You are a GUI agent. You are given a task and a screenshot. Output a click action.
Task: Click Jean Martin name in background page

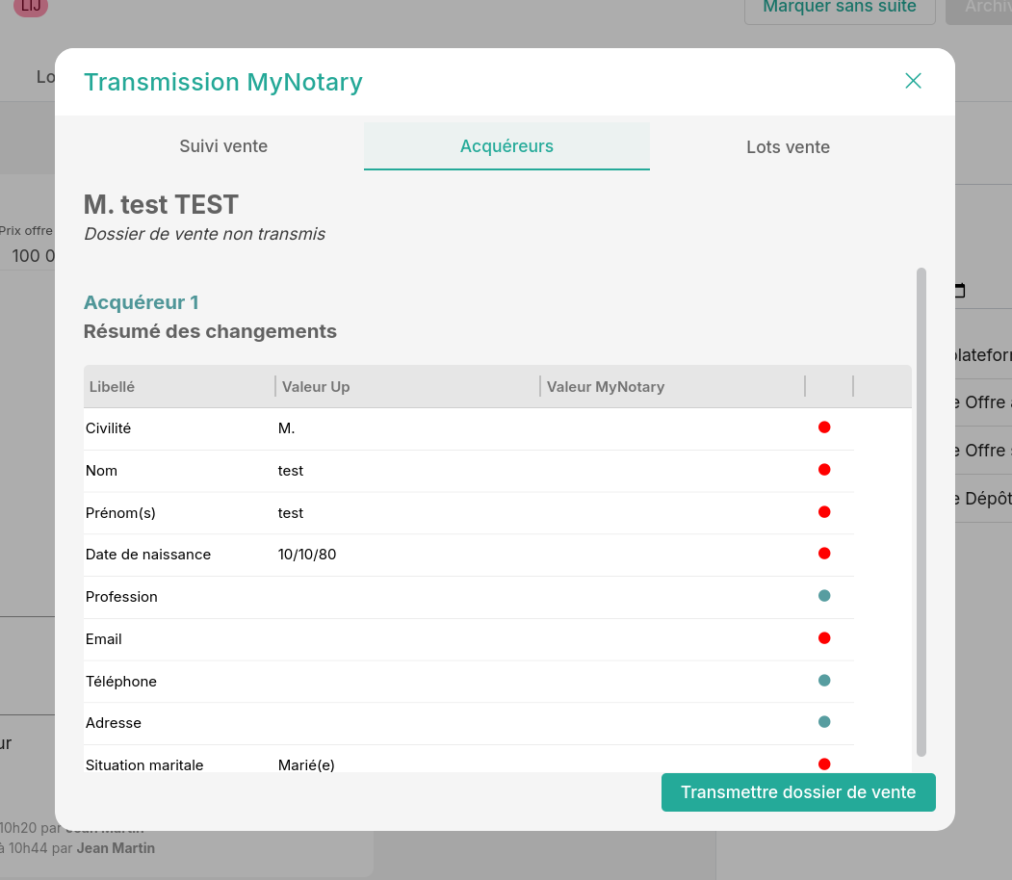[116, 847]
